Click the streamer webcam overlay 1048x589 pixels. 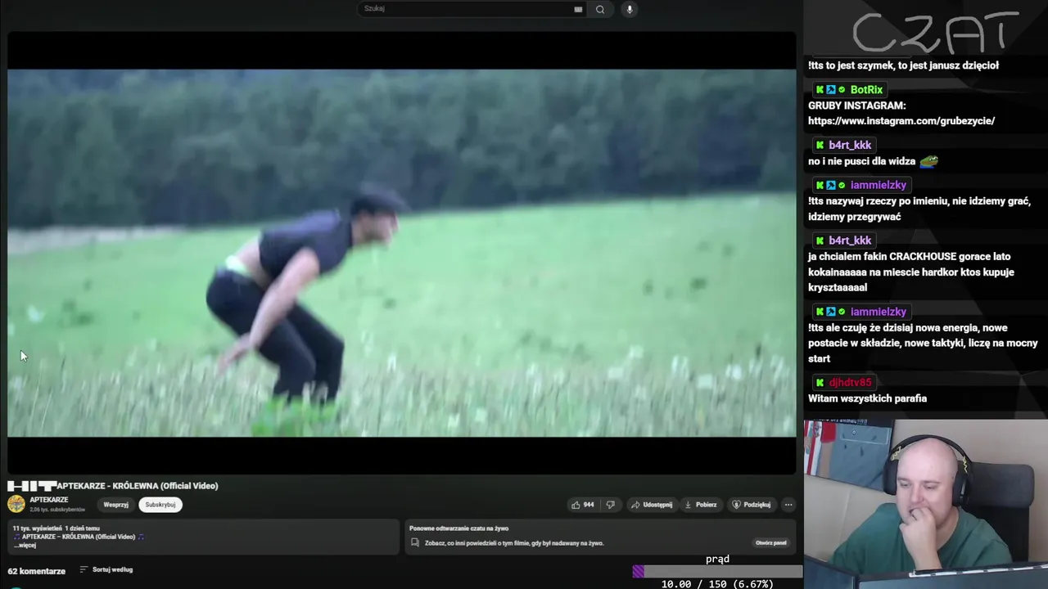[x=925, y=504]
